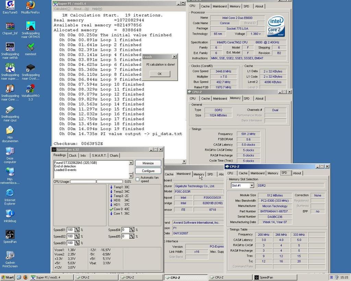Select SpeedFan's Readings tab
This screenshot has height=281, width=351.
60,155
